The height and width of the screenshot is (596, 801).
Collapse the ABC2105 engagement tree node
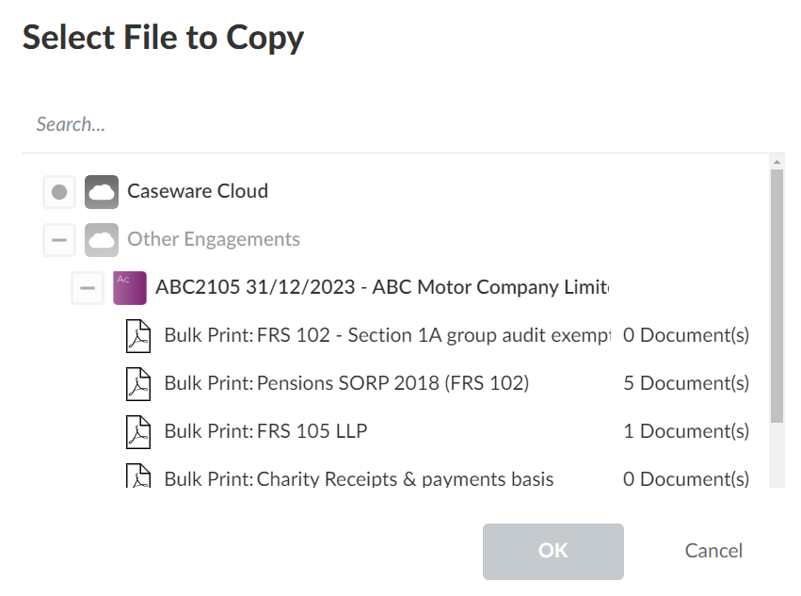[x=87, y=287]
